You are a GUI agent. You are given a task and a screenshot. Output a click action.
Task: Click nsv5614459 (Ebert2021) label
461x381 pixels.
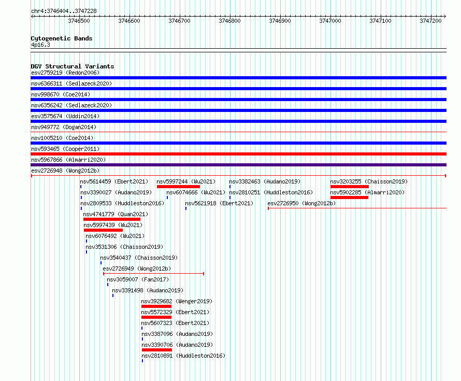[114, 181]
